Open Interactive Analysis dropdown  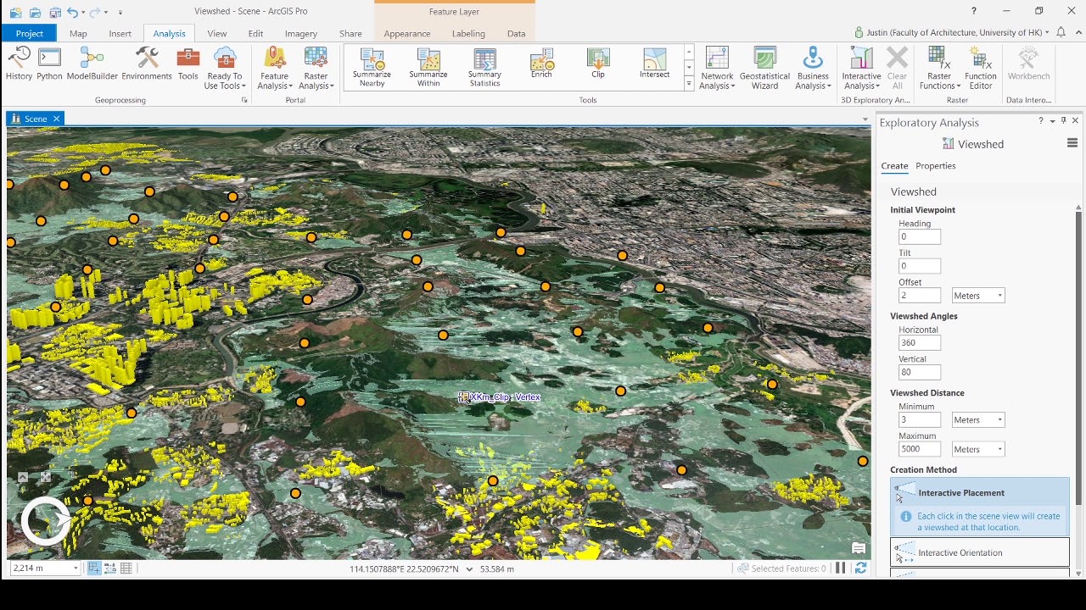pyautogui.click(x=861, y=68)
